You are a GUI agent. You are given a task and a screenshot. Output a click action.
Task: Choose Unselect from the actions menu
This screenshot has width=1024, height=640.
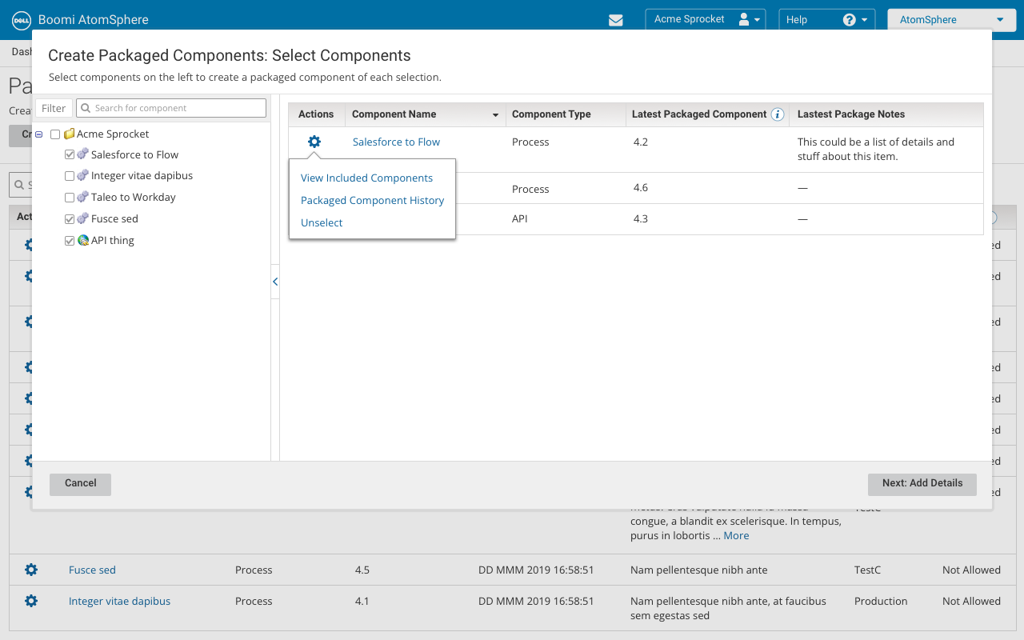click(322, 222)
